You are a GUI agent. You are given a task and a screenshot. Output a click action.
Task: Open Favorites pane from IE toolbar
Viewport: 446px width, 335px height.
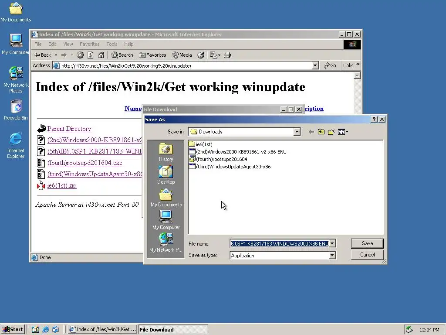[x=152, y=55]
